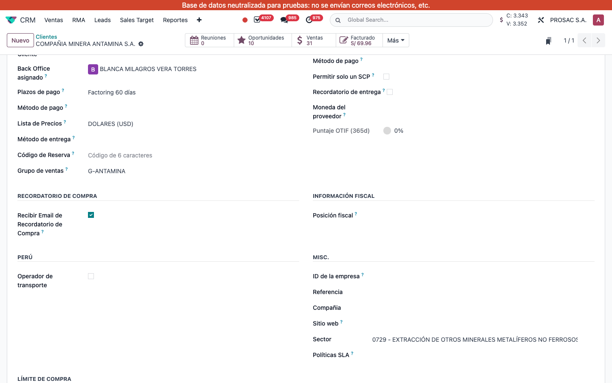This screenshot has width=612, height=383.
Task: Open Lista de Precios DOLARES (USD) dropdown
Action: click(193, 124)
